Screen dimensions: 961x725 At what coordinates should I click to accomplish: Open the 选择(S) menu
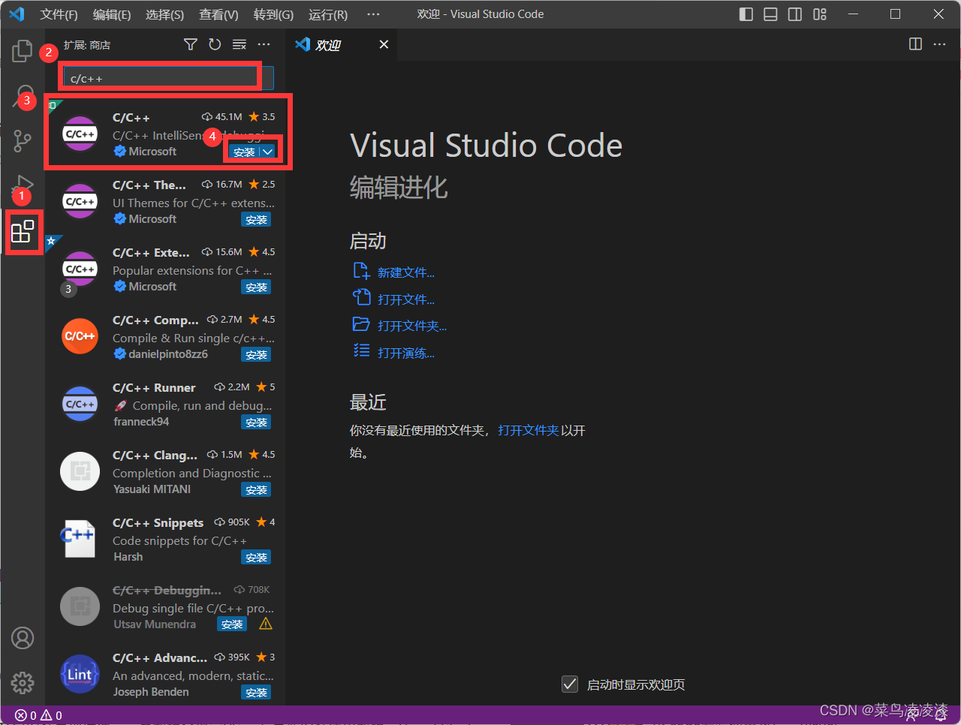click(165, 14)
